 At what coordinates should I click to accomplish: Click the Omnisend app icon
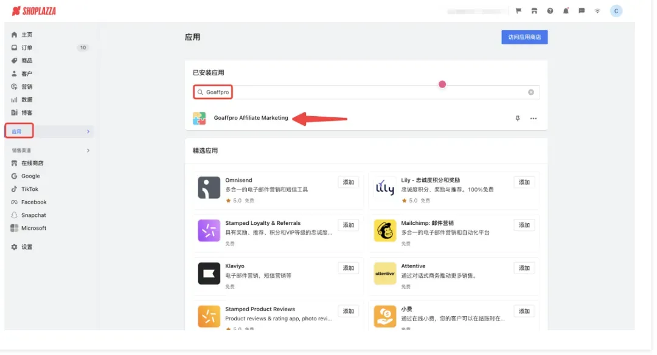tap(209, 188)
